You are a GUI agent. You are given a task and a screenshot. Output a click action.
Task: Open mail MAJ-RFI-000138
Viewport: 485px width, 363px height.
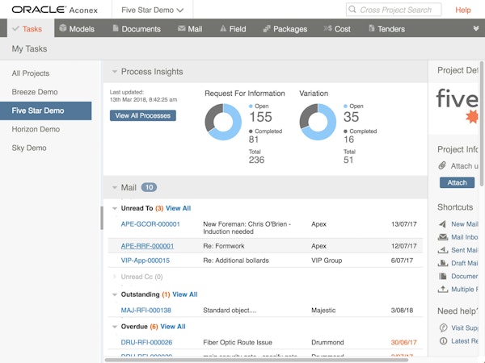pos(146,311)
